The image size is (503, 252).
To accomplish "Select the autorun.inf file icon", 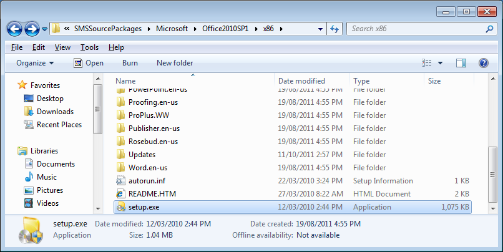I will (120, 181).
